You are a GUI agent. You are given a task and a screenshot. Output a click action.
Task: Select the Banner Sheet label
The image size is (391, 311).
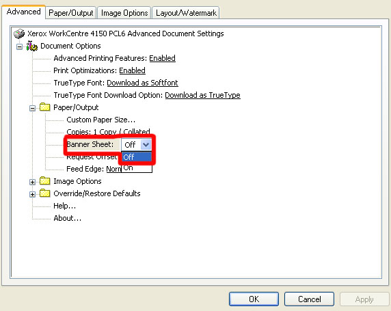(90, 144)
